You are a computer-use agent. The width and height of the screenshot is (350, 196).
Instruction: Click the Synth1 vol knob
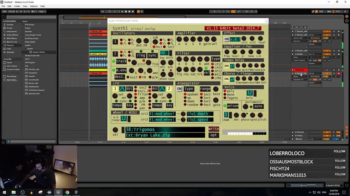point(115,130)
